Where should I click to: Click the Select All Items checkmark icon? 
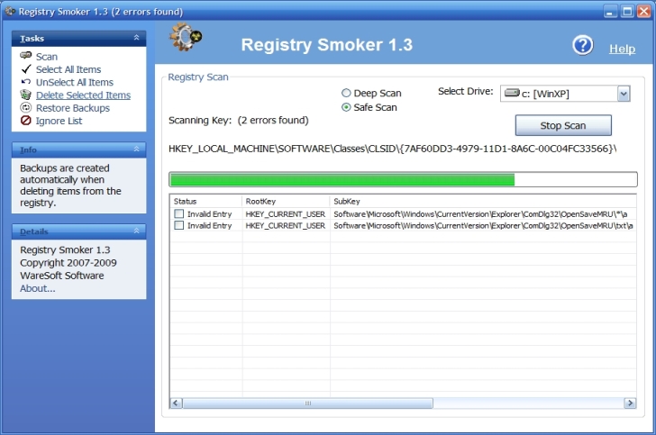click(26, 69)
